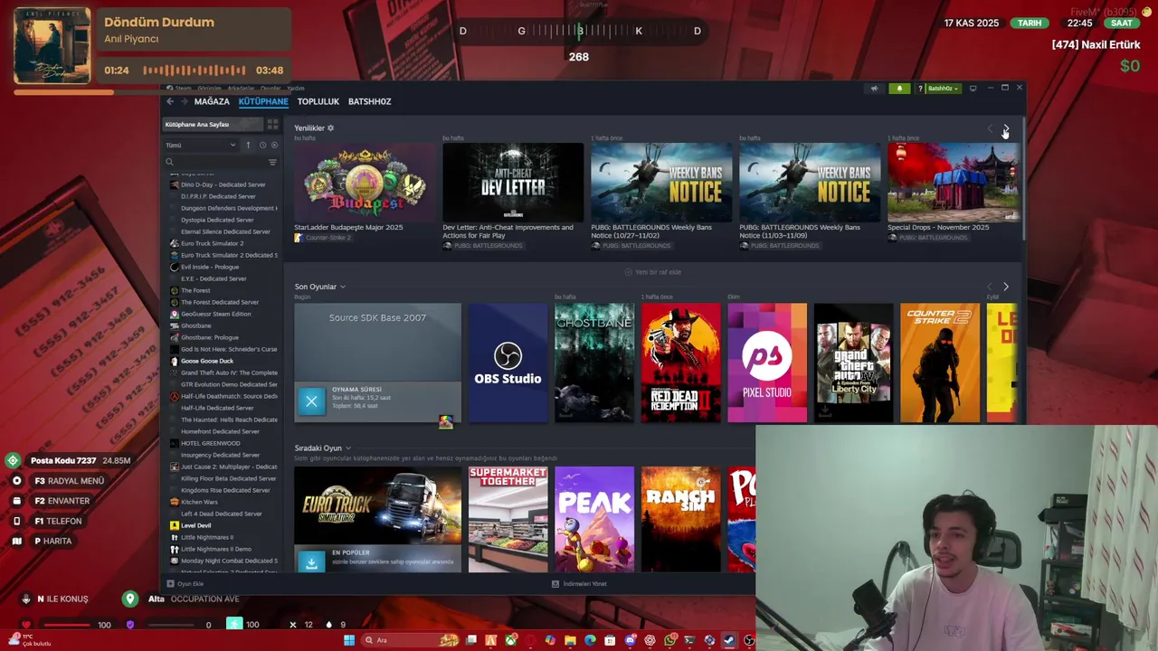Click the friend avatar on Source SDK card
Viewport: 1158px width, 651px height.
tap(446, 421)
